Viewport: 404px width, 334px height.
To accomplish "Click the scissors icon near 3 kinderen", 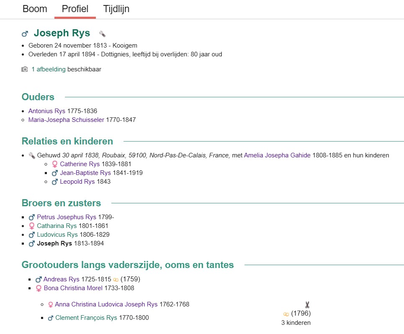I will pyautogui.click(x=307, y=305).
